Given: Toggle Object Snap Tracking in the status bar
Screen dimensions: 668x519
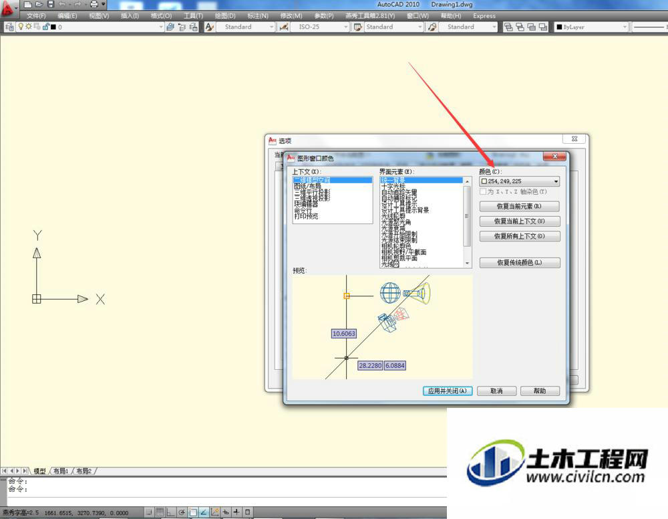Looking at the screenshot, I should pyautogui.click(x=204, y=512).
